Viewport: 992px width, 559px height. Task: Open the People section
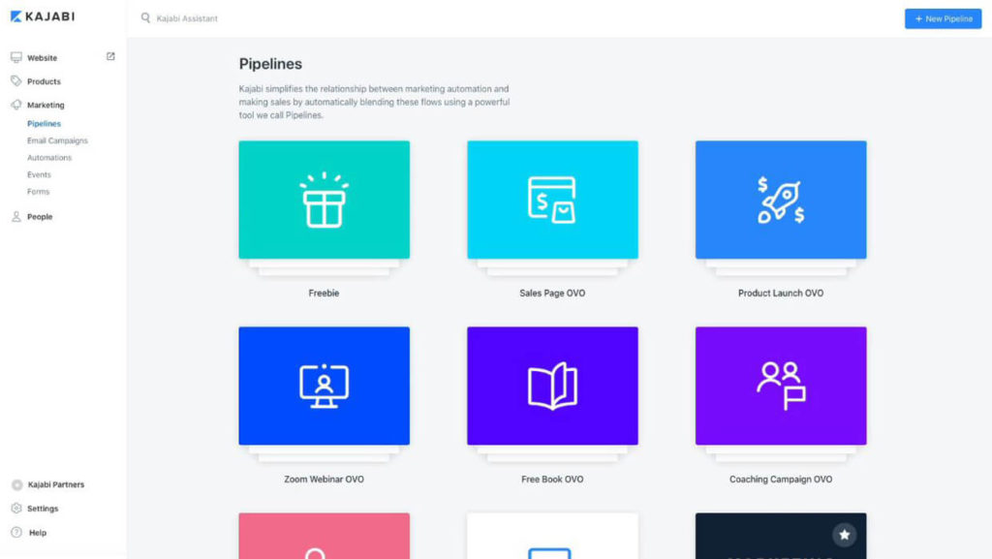(40, 217)
